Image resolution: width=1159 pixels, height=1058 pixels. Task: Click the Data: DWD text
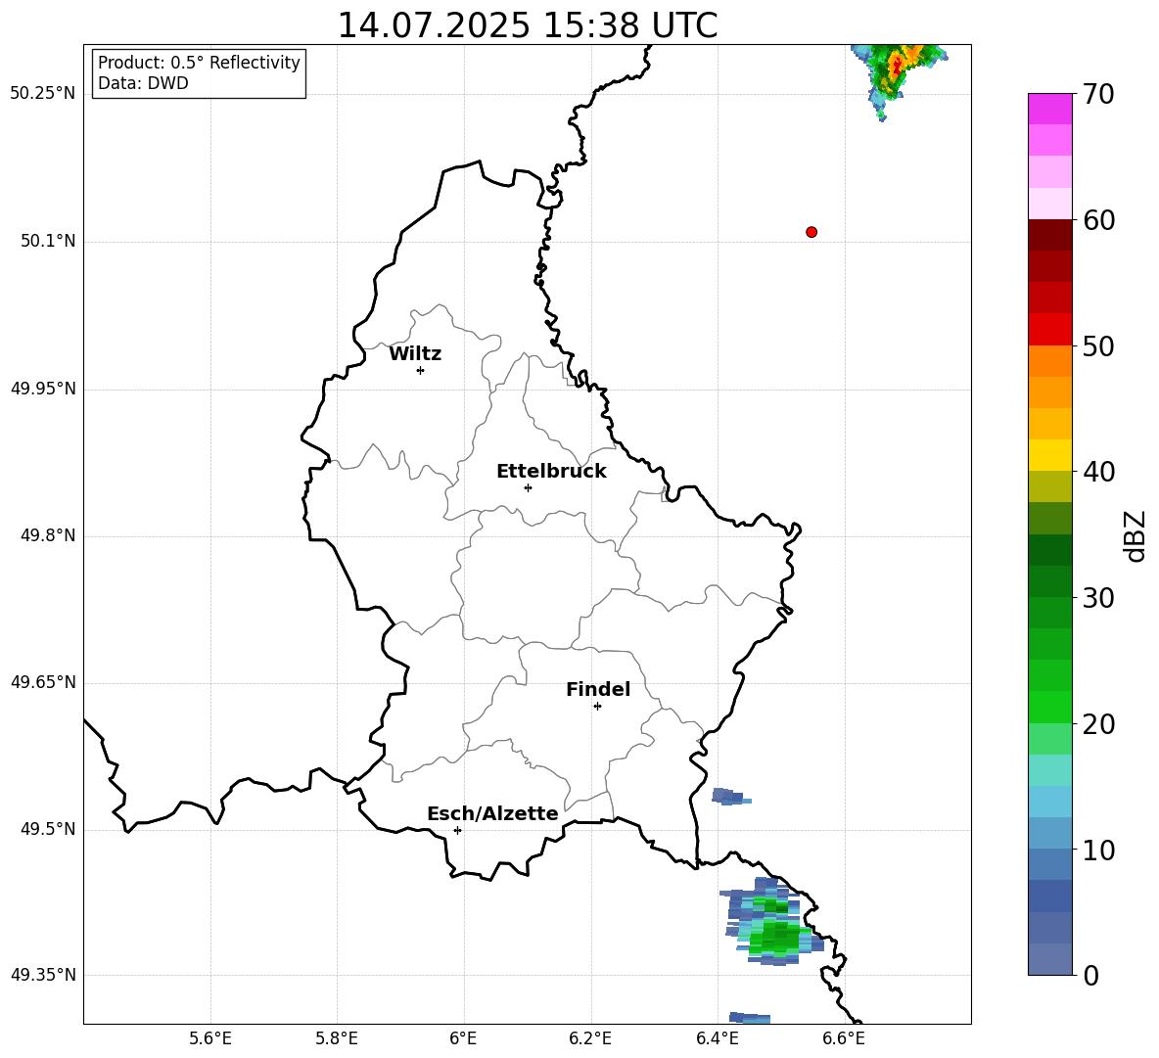coord(143,83)
